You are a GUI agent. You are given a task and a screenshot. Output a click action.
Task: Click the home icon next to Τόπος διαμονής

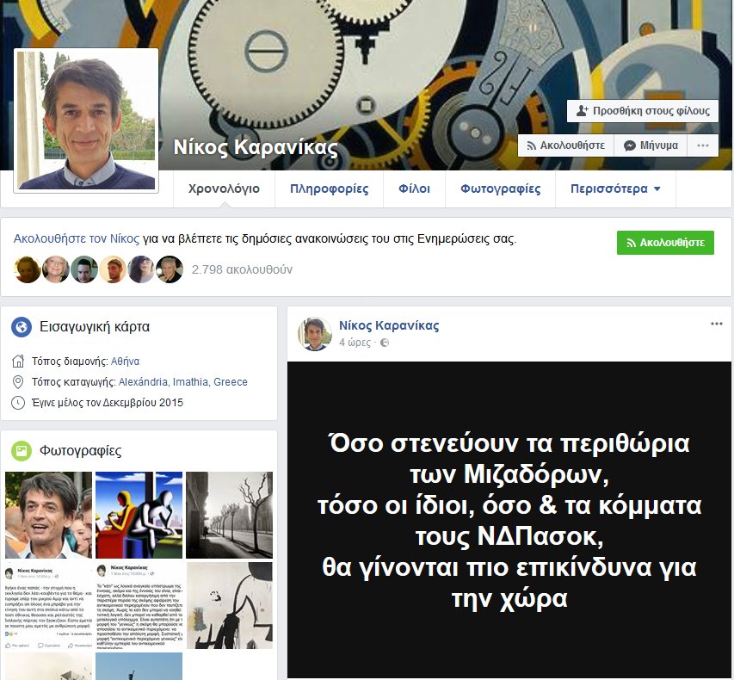[18, 362]
